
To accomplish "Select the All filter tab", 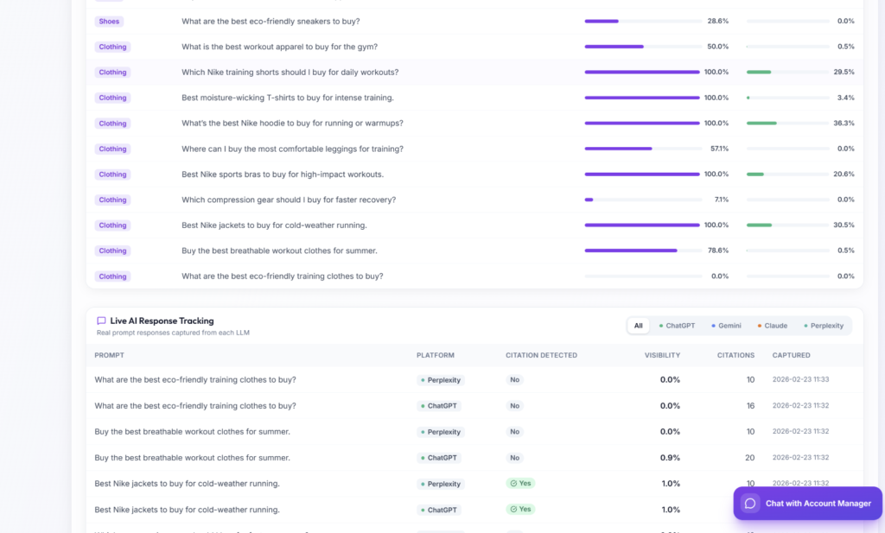I will click(638, 326).
